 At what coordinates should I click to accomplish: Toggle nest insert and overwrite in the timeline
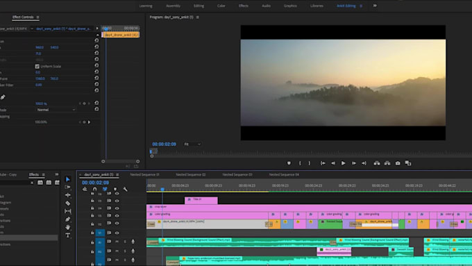[x=85, y=189]
